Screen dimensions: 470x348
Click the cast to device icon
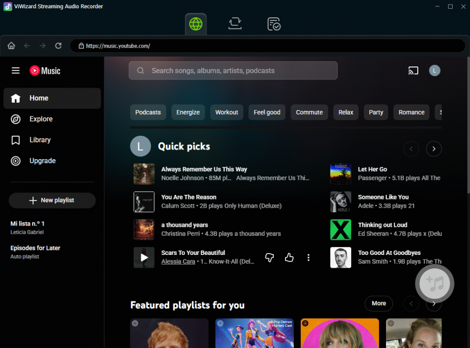[x=413, y=71]
